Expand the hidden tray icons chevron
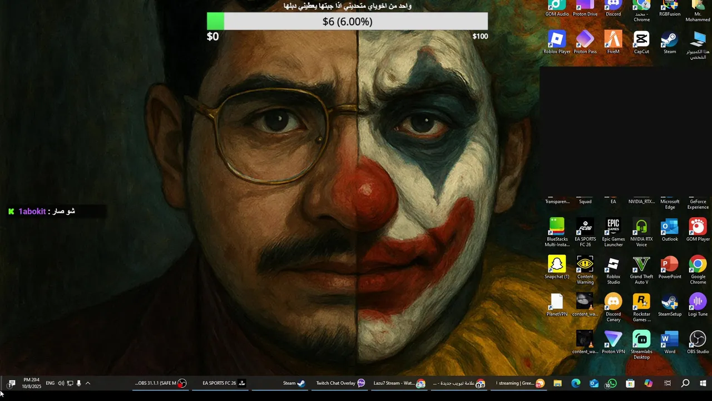This screenshot has width=712, height=401. 88,383
